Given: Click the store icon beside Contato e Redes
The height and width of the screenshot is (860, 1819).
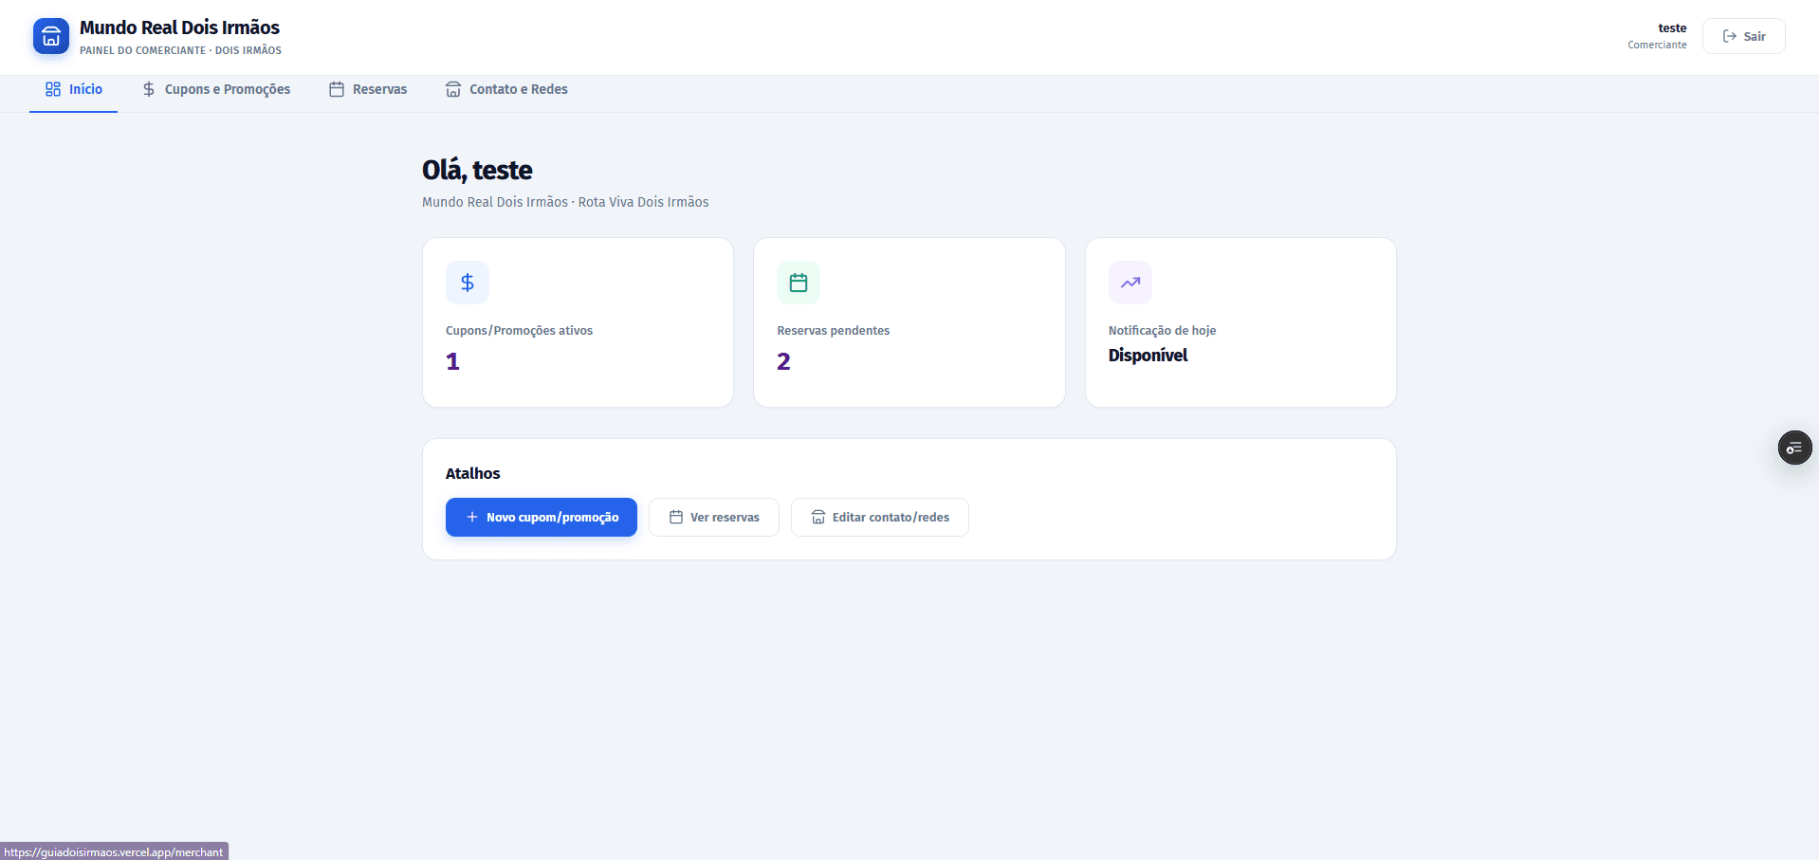Looking at the screenshot, I should coord(453,89).
